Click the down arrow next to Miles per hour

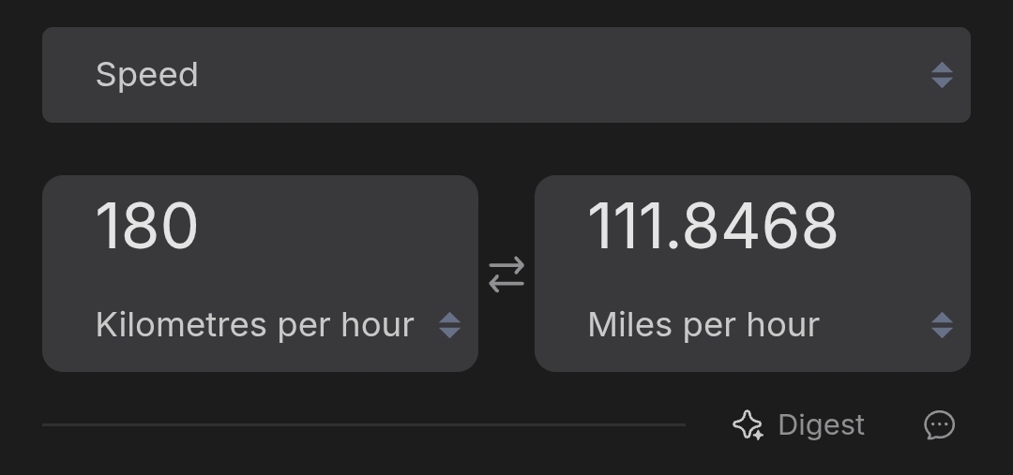(943, 333)
